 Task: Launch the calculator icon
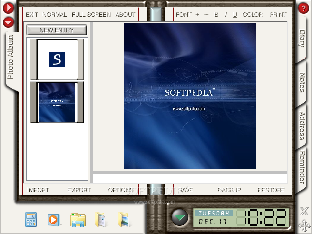click(x=31, y=219)
